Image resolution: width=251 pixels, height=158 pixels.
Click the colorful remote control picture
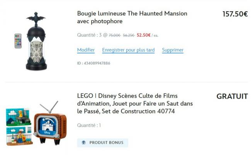pos(18,41)
